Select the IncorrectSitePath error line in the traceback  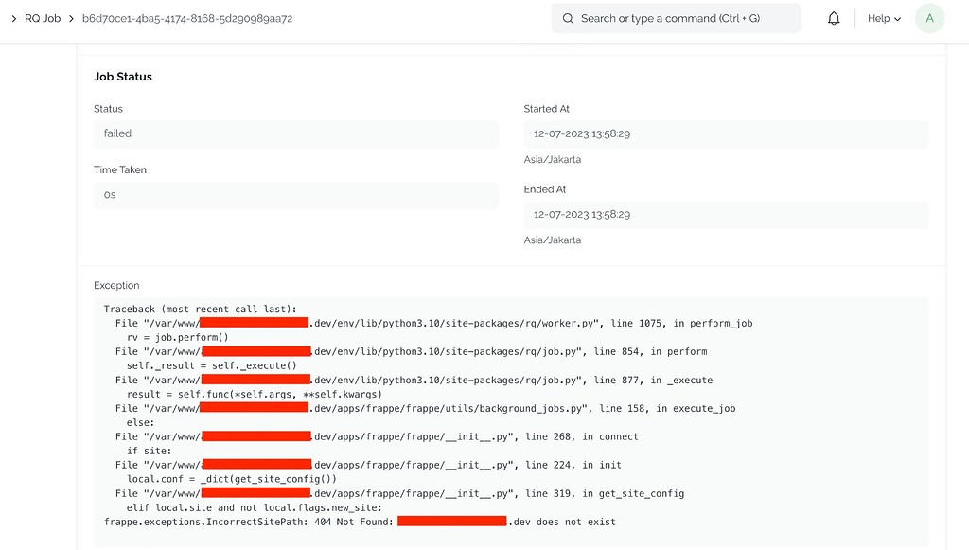tap(360, 521)
